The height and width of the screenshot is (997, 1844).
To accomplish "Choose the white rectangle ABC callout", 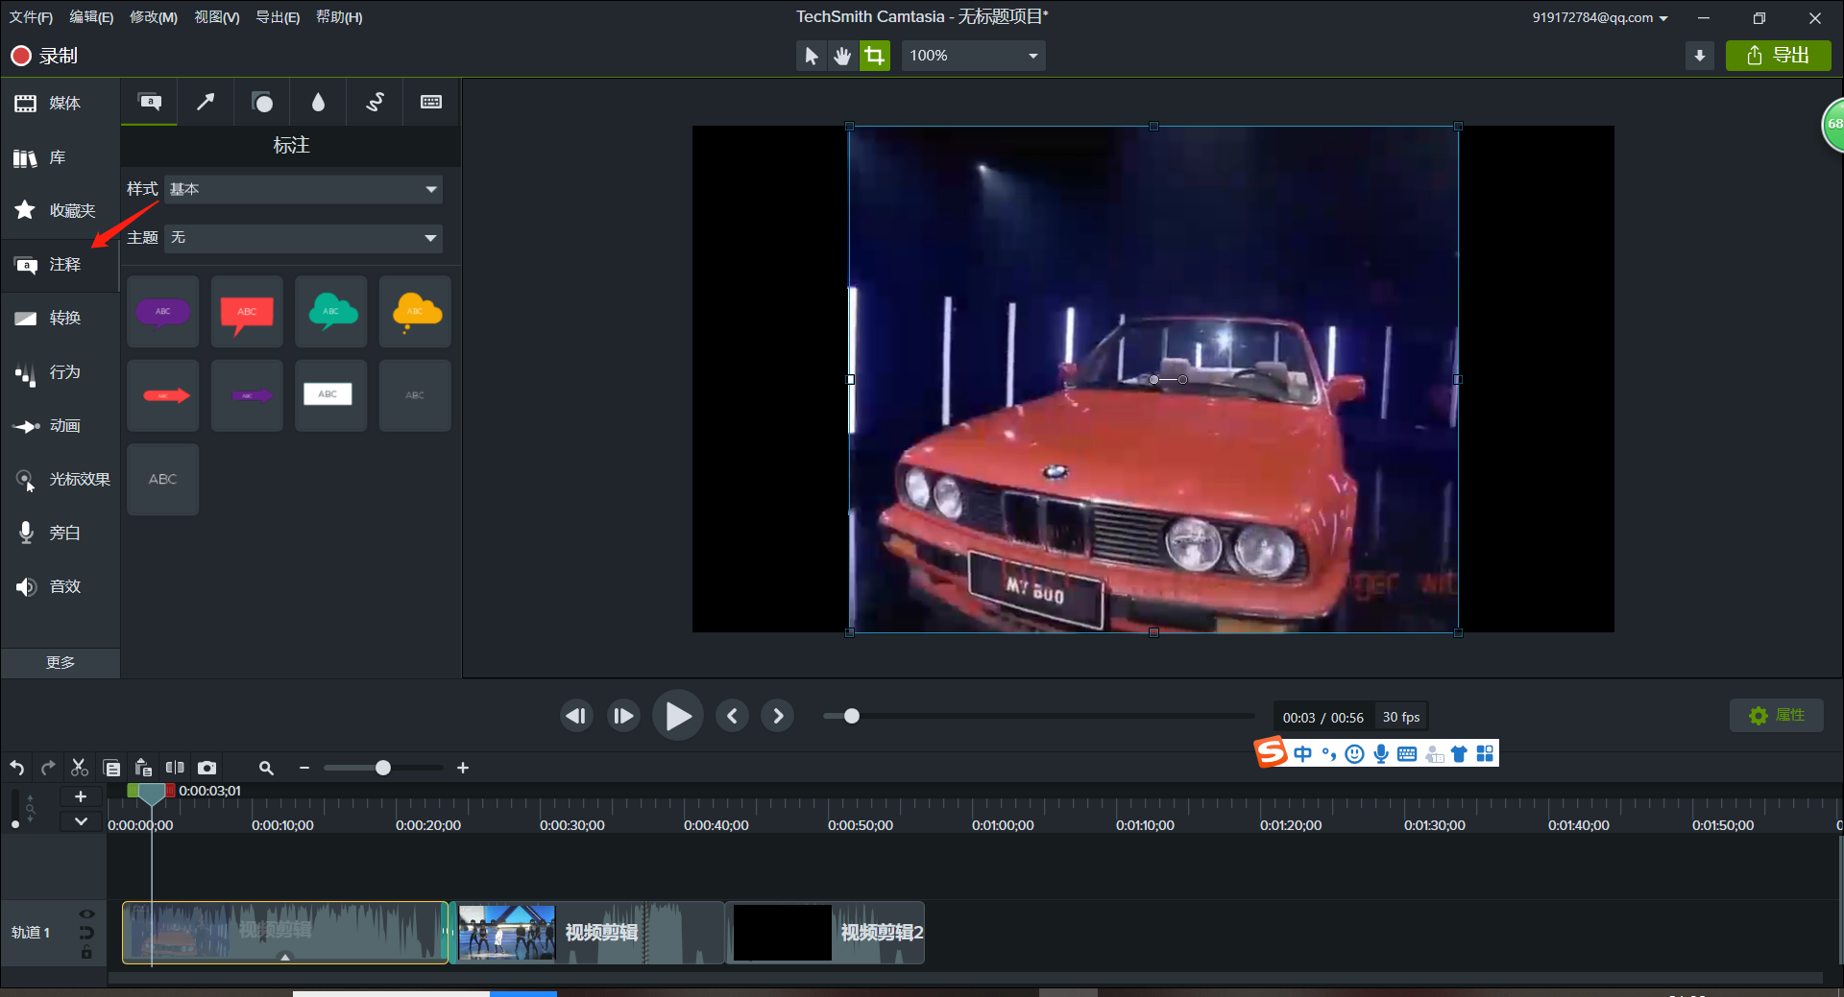I will coord(331,395).
